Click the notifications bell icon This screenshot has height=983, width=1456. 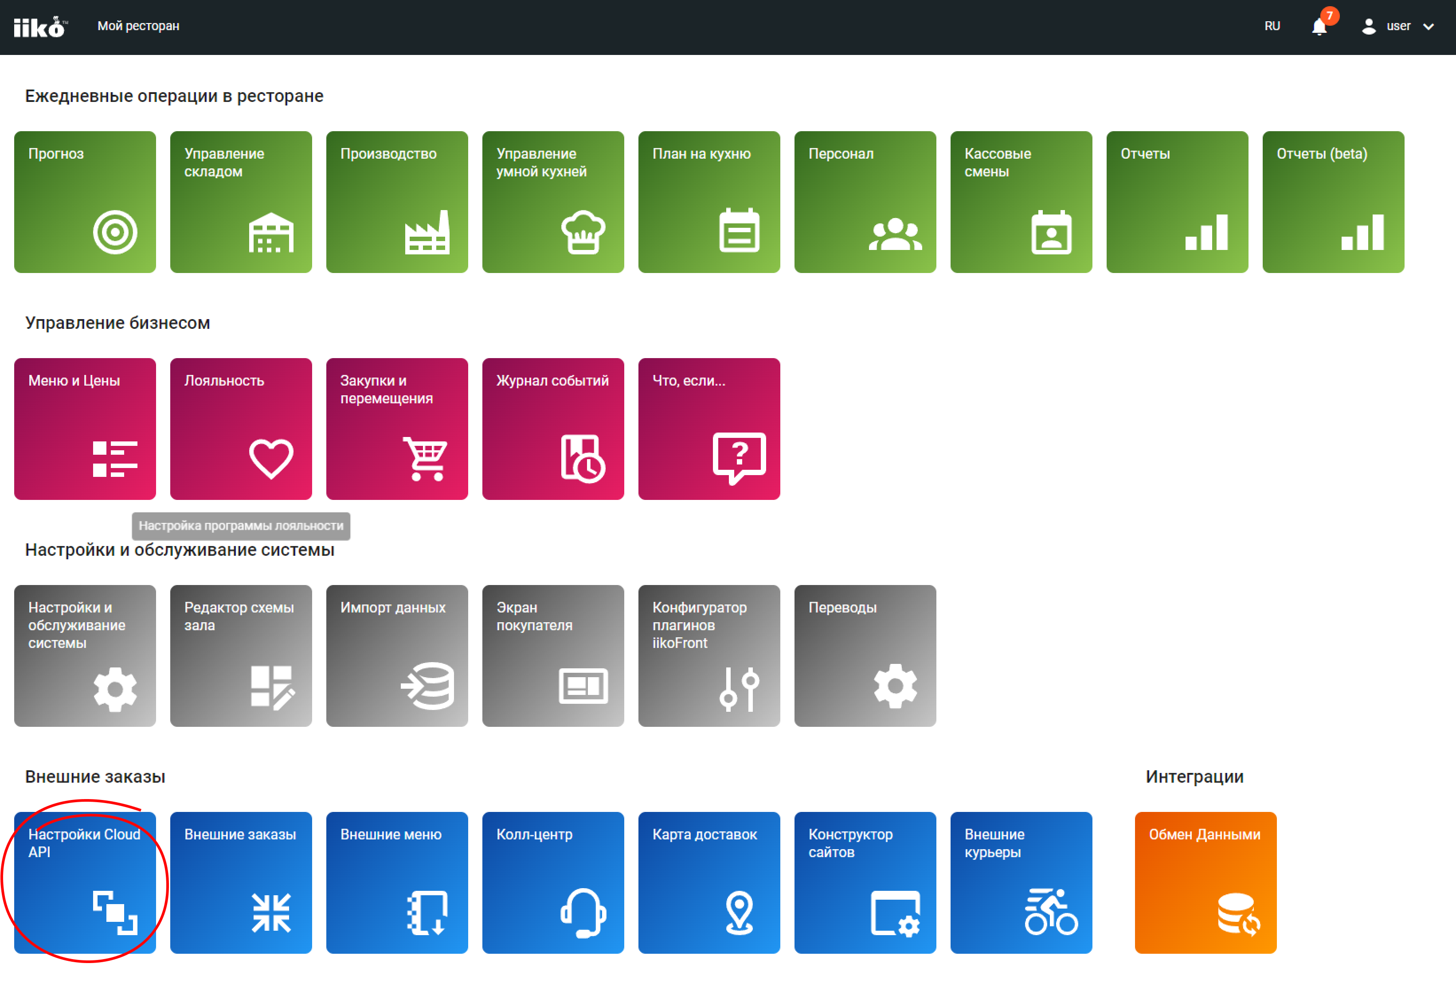pyautogui.click(x=1319, y=27)
